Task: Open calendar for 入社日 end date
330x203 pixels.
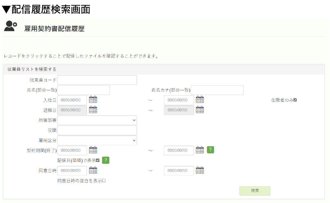Action: tap(200, 100)
